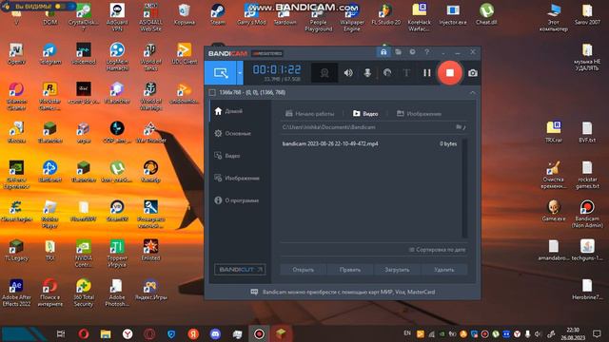The image size is (609, 342).
Task: Collapse the Bandicam panel with the chevron
Action: 472,93
